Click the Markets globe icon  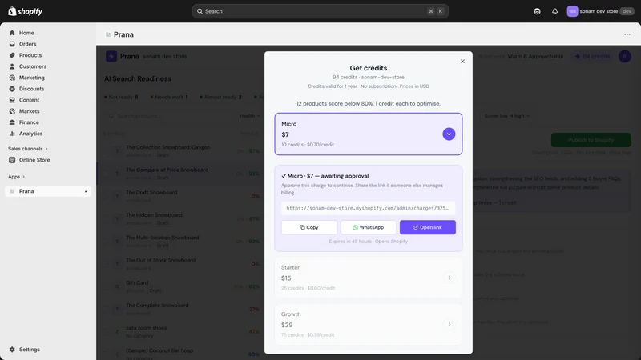12,111
